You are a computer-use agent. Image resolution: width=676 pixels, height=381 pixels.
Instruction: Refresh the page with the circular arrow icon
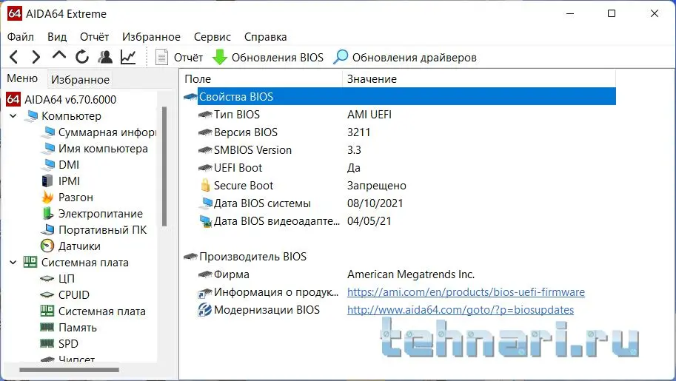[x=82, y=57]
